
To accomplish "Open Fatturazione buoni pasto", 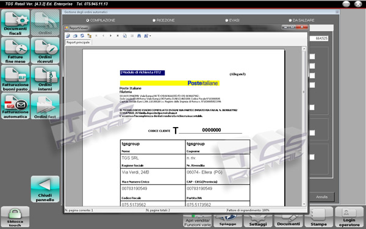I will [15, 78].
